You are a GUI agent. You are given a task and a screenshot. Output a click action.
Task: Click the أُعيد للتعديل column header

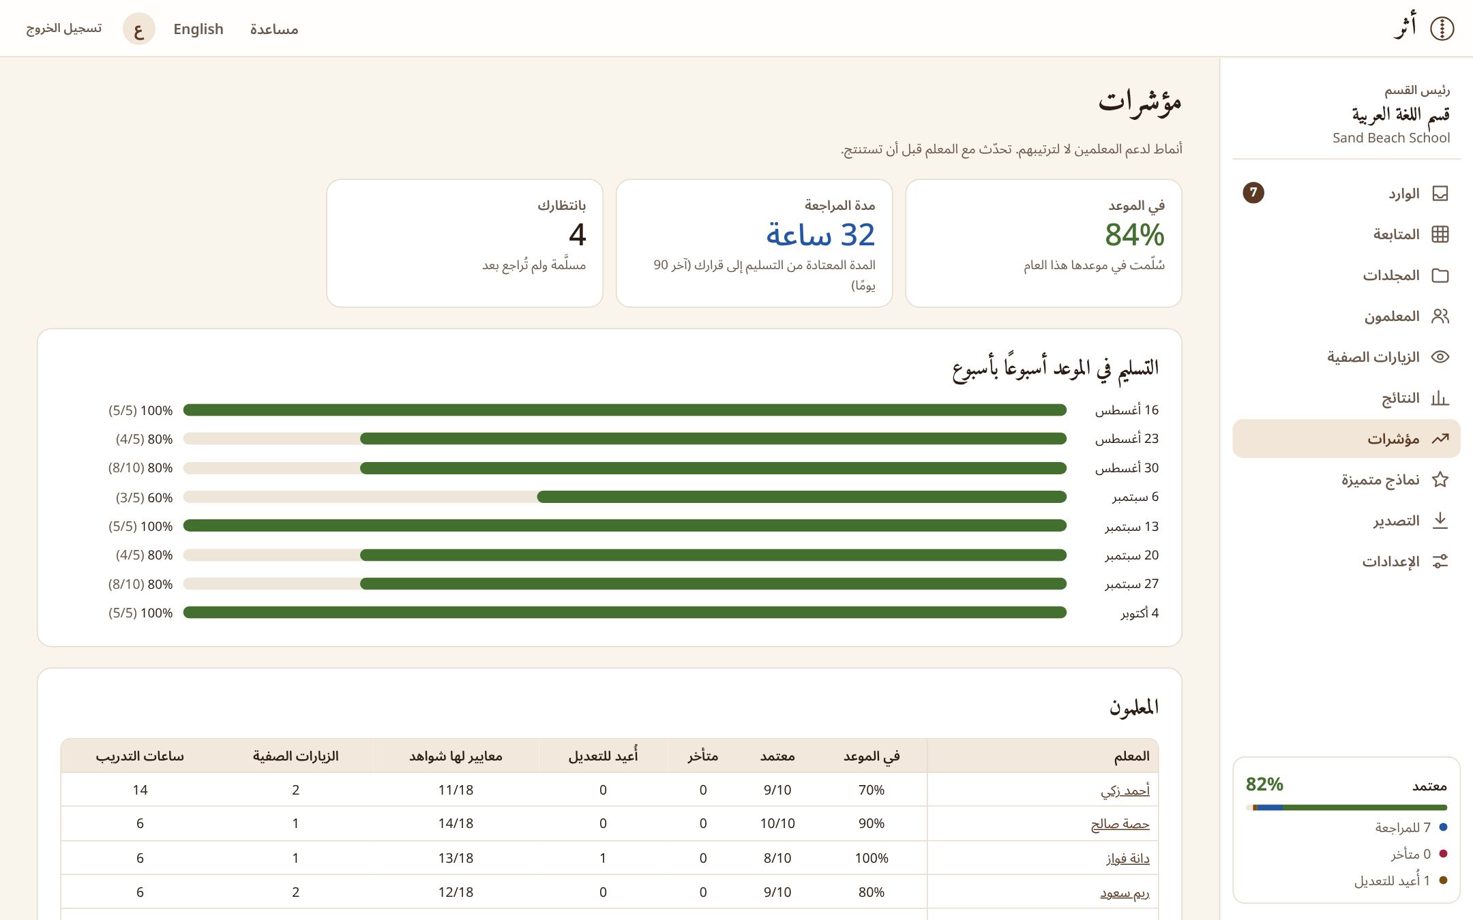[603, 756]
